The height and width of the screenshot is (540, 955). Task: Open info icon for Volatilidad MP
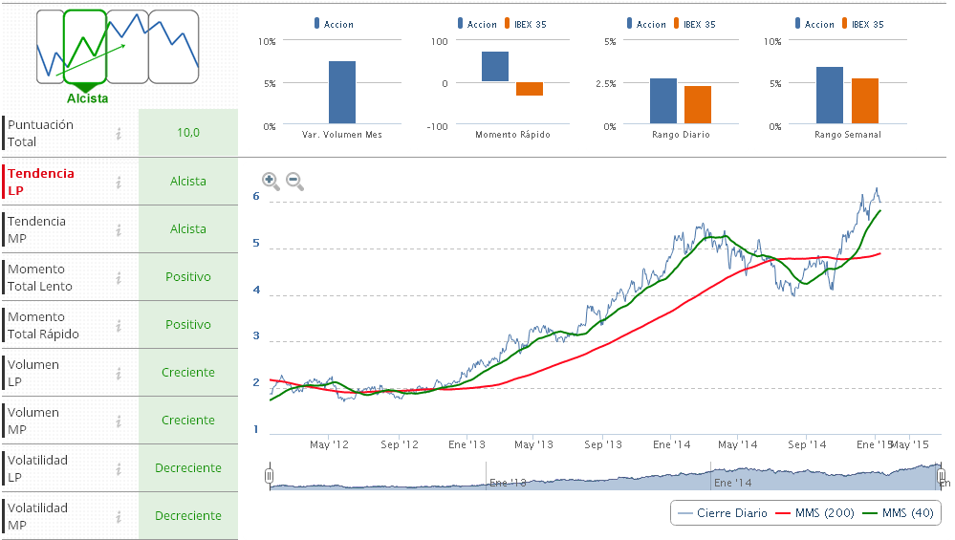119,516
